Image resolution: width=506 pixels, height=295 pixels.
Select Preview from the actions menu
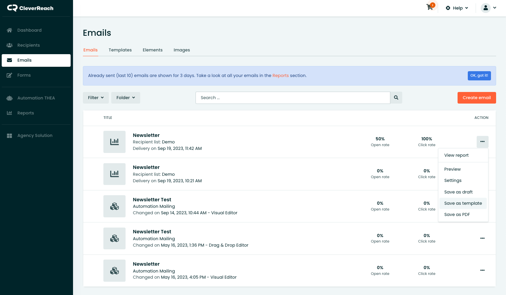coord(452,169)
